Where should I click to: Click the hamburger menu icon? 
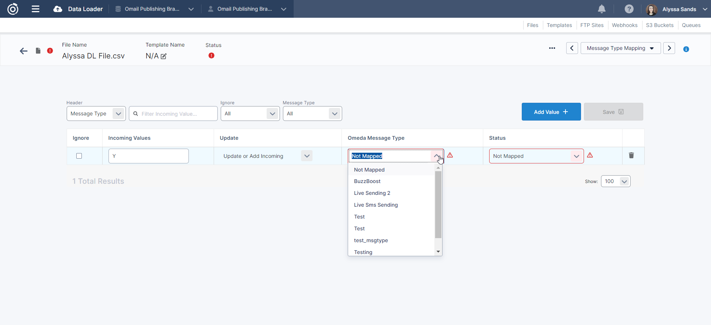(x=36, y=9)
